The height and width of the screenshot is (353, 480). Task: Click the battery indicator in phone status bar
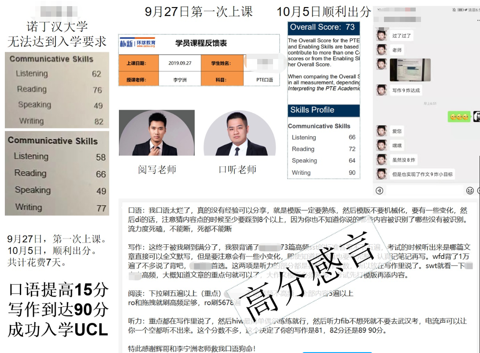click(x=461, y=10)
